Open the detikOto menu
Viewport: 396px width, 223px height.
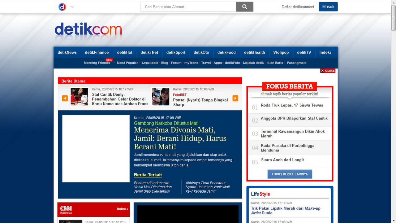(201, 52)
